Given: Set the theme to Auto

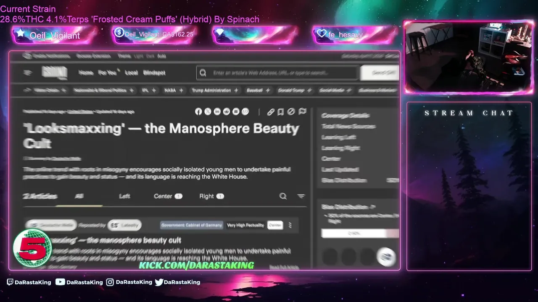Looking at the screenshot, I should tap(161, 56).
